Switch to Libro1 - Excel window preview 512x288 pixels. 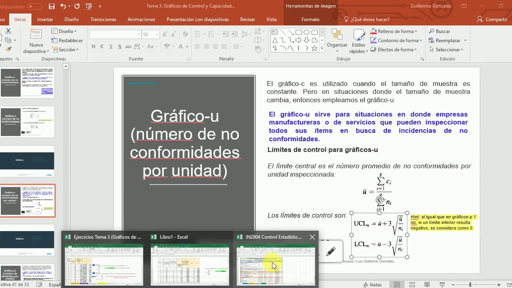click(x=190, y=259)
